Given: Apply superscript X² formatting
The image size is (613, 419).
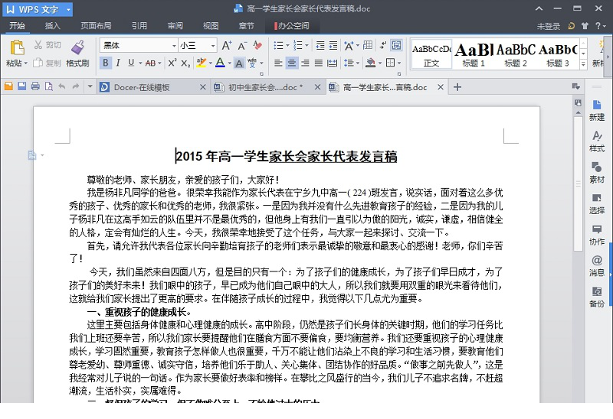Looking at the screenshot, I should (x=172, y=63).
